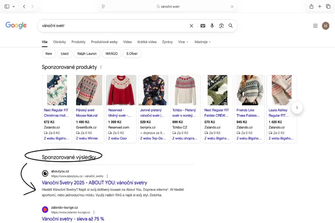This screenshot has height=223, width=335.
Task: Click the Z webu Ciao link
Action: pyautogui.click(x=117, y=138)
